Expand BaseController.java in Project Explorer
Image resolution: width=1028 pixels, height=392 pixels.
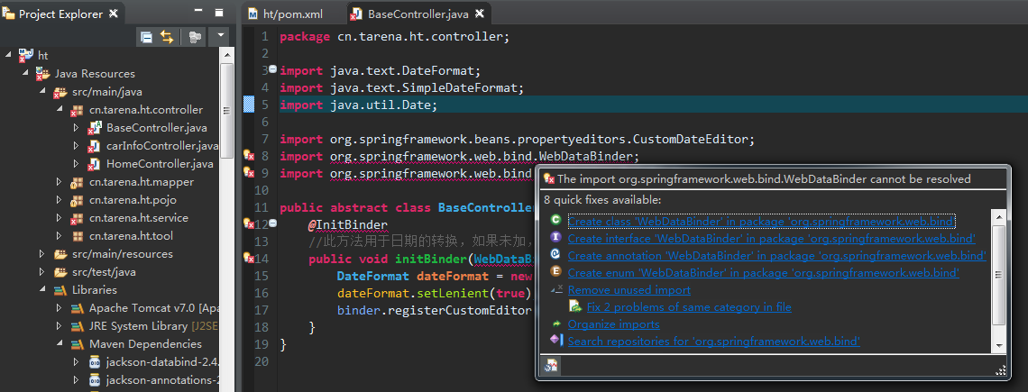click(x=76, y=127)
